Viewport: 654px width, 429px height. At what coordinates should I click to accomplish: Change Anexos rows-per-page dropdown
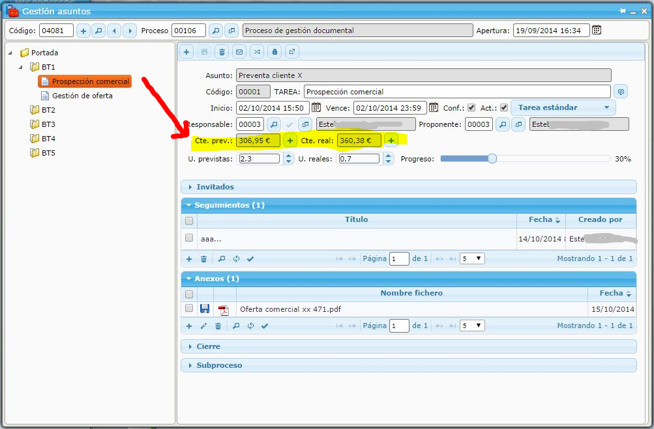pos(471,325)
